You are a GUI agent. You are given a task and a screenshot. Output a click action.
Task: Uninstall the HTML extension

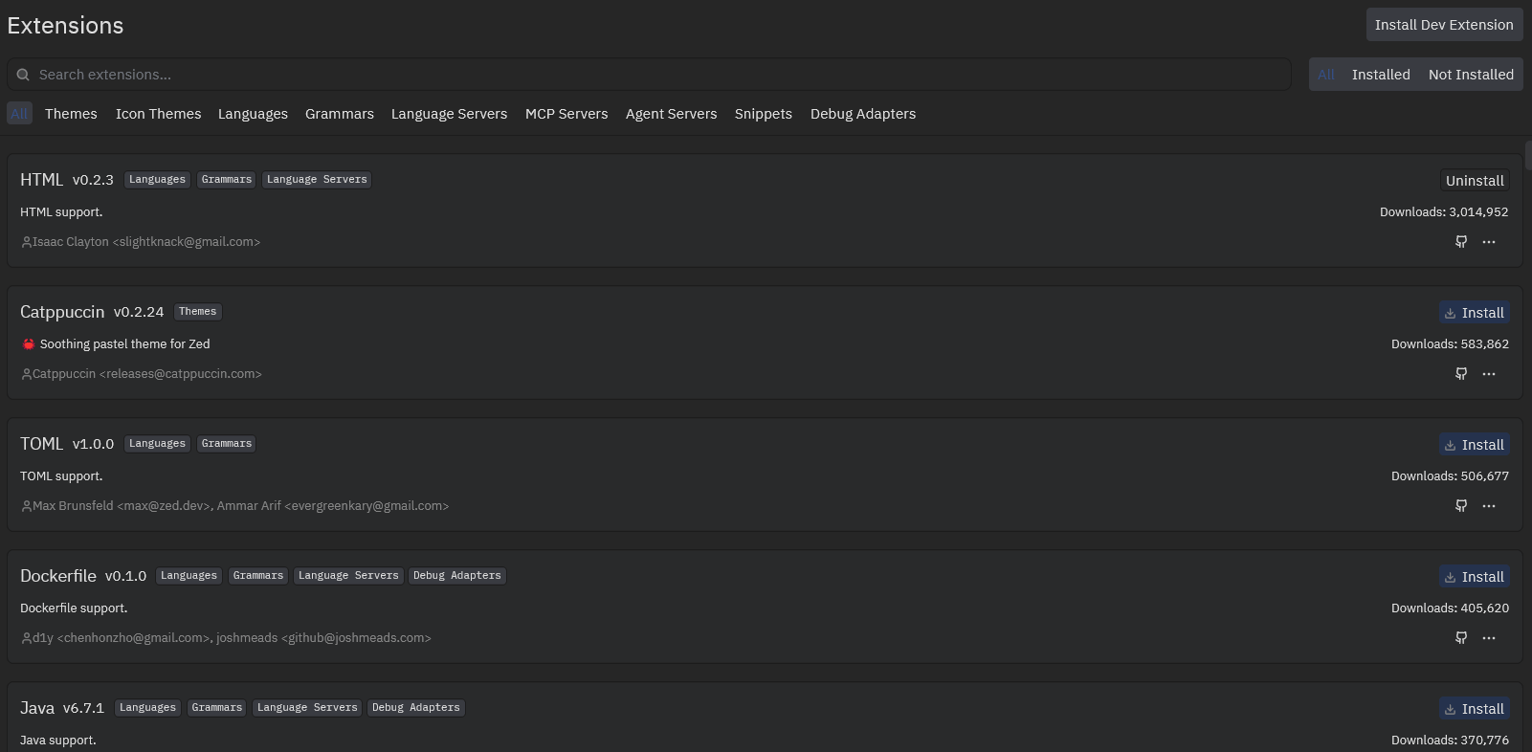(1474, 181)
